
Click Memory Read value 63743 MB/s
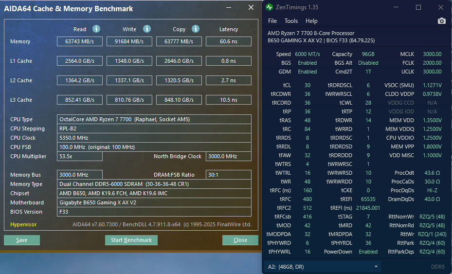pos(80,41)
